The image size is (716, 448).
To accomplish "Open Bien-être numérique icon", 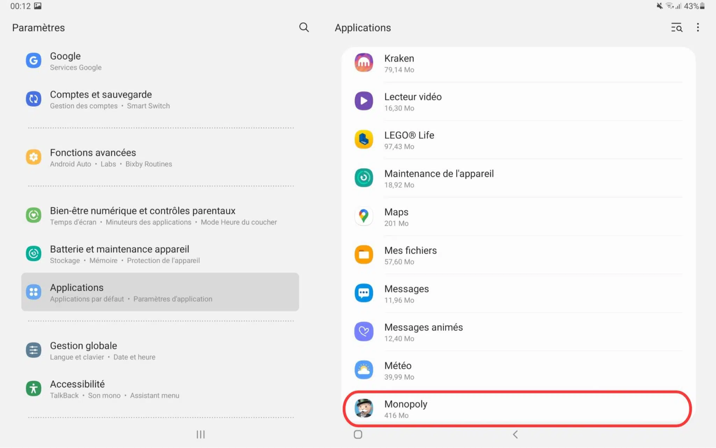I will click(34, 215).
